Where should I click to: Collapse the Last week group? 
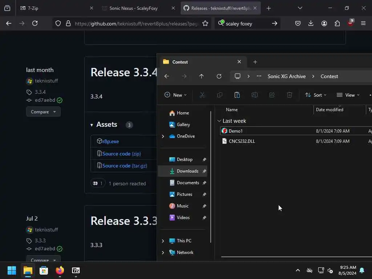[219, 121]
